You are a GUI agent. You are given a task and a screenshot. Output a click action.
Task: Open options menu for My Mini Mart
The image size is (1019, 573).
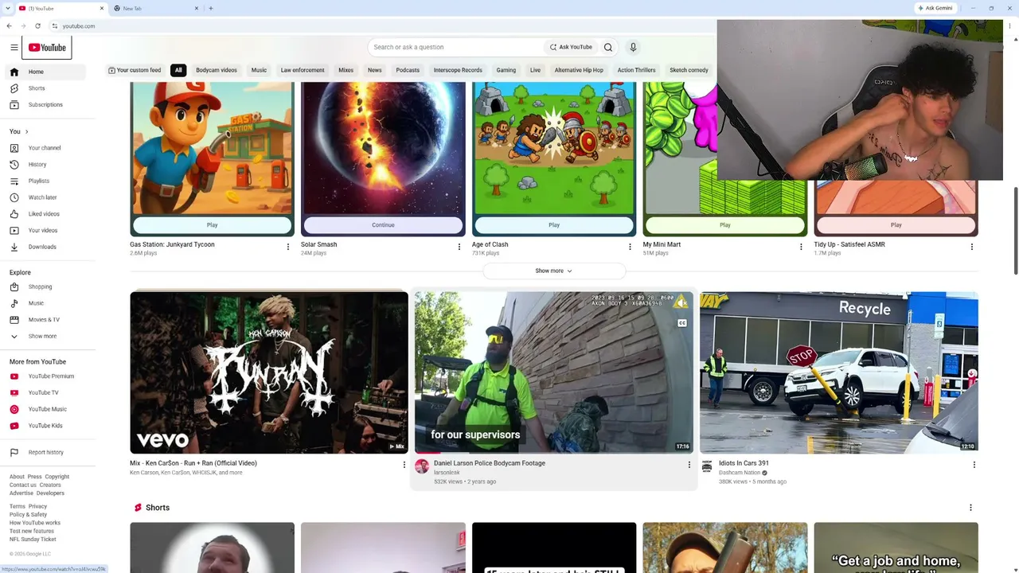tap(801, 247)
